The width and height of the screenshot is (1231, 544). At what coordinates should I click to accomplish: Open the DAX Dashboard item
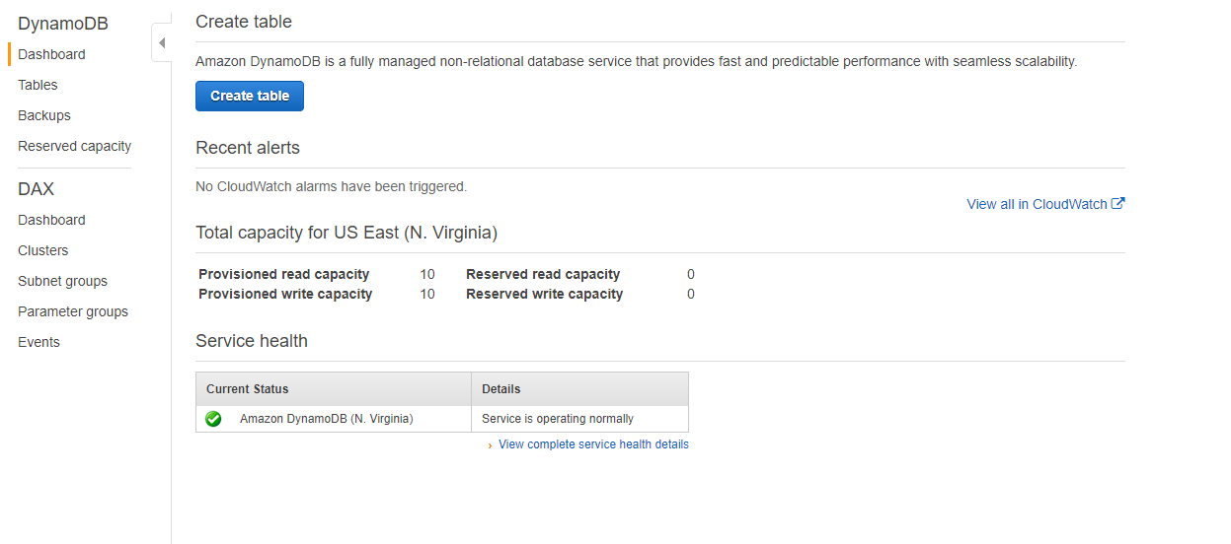click(x=51, y=220)
